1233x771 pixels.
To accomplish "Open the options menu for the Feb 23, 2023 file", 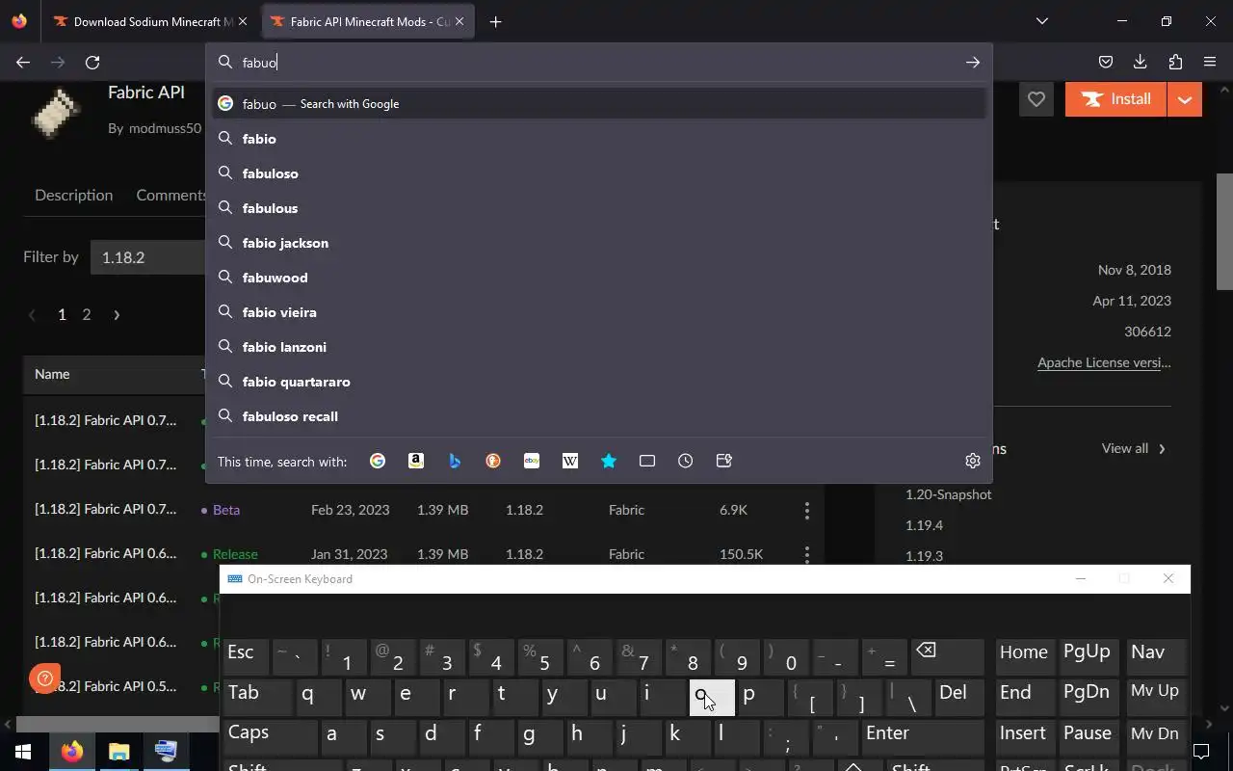I will pos(807,510).
